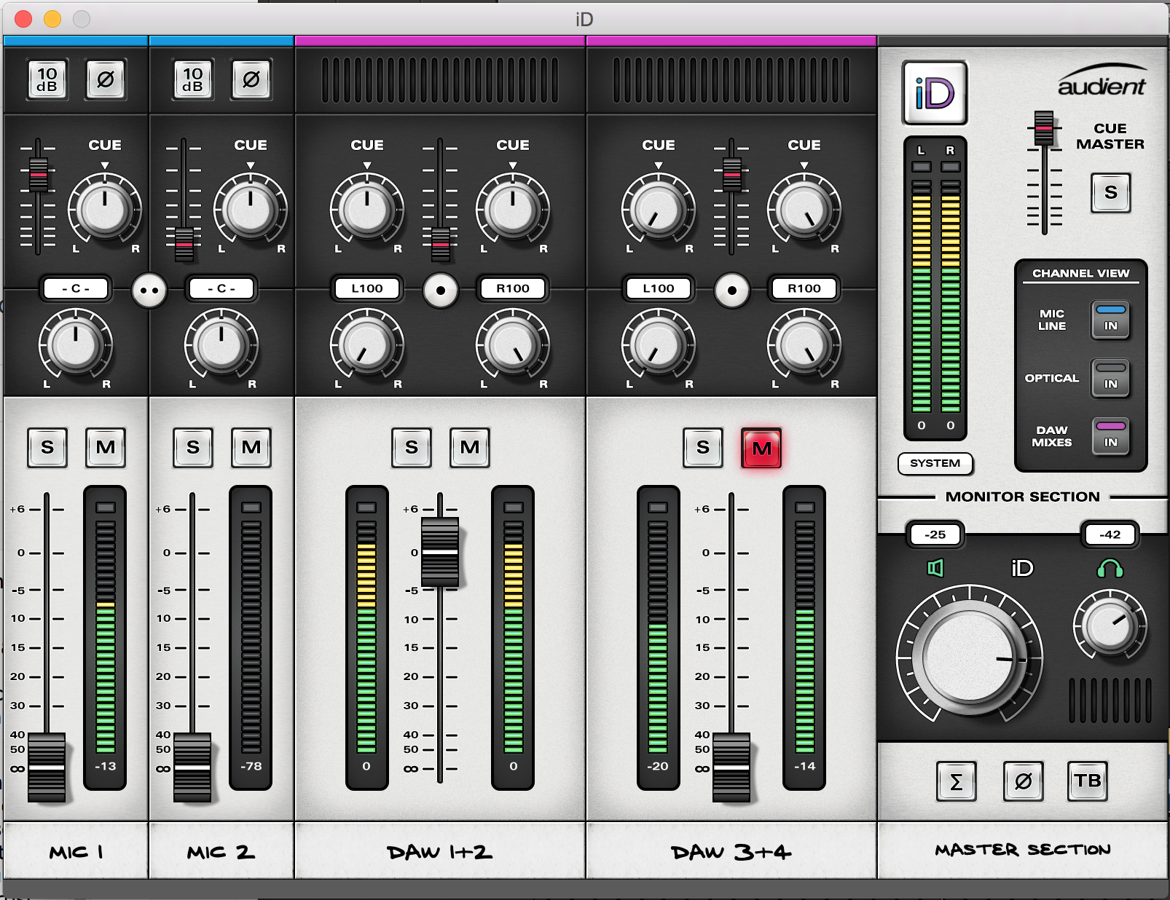Click the DAW 1+2 right cue pan knob

pos(513,210)
